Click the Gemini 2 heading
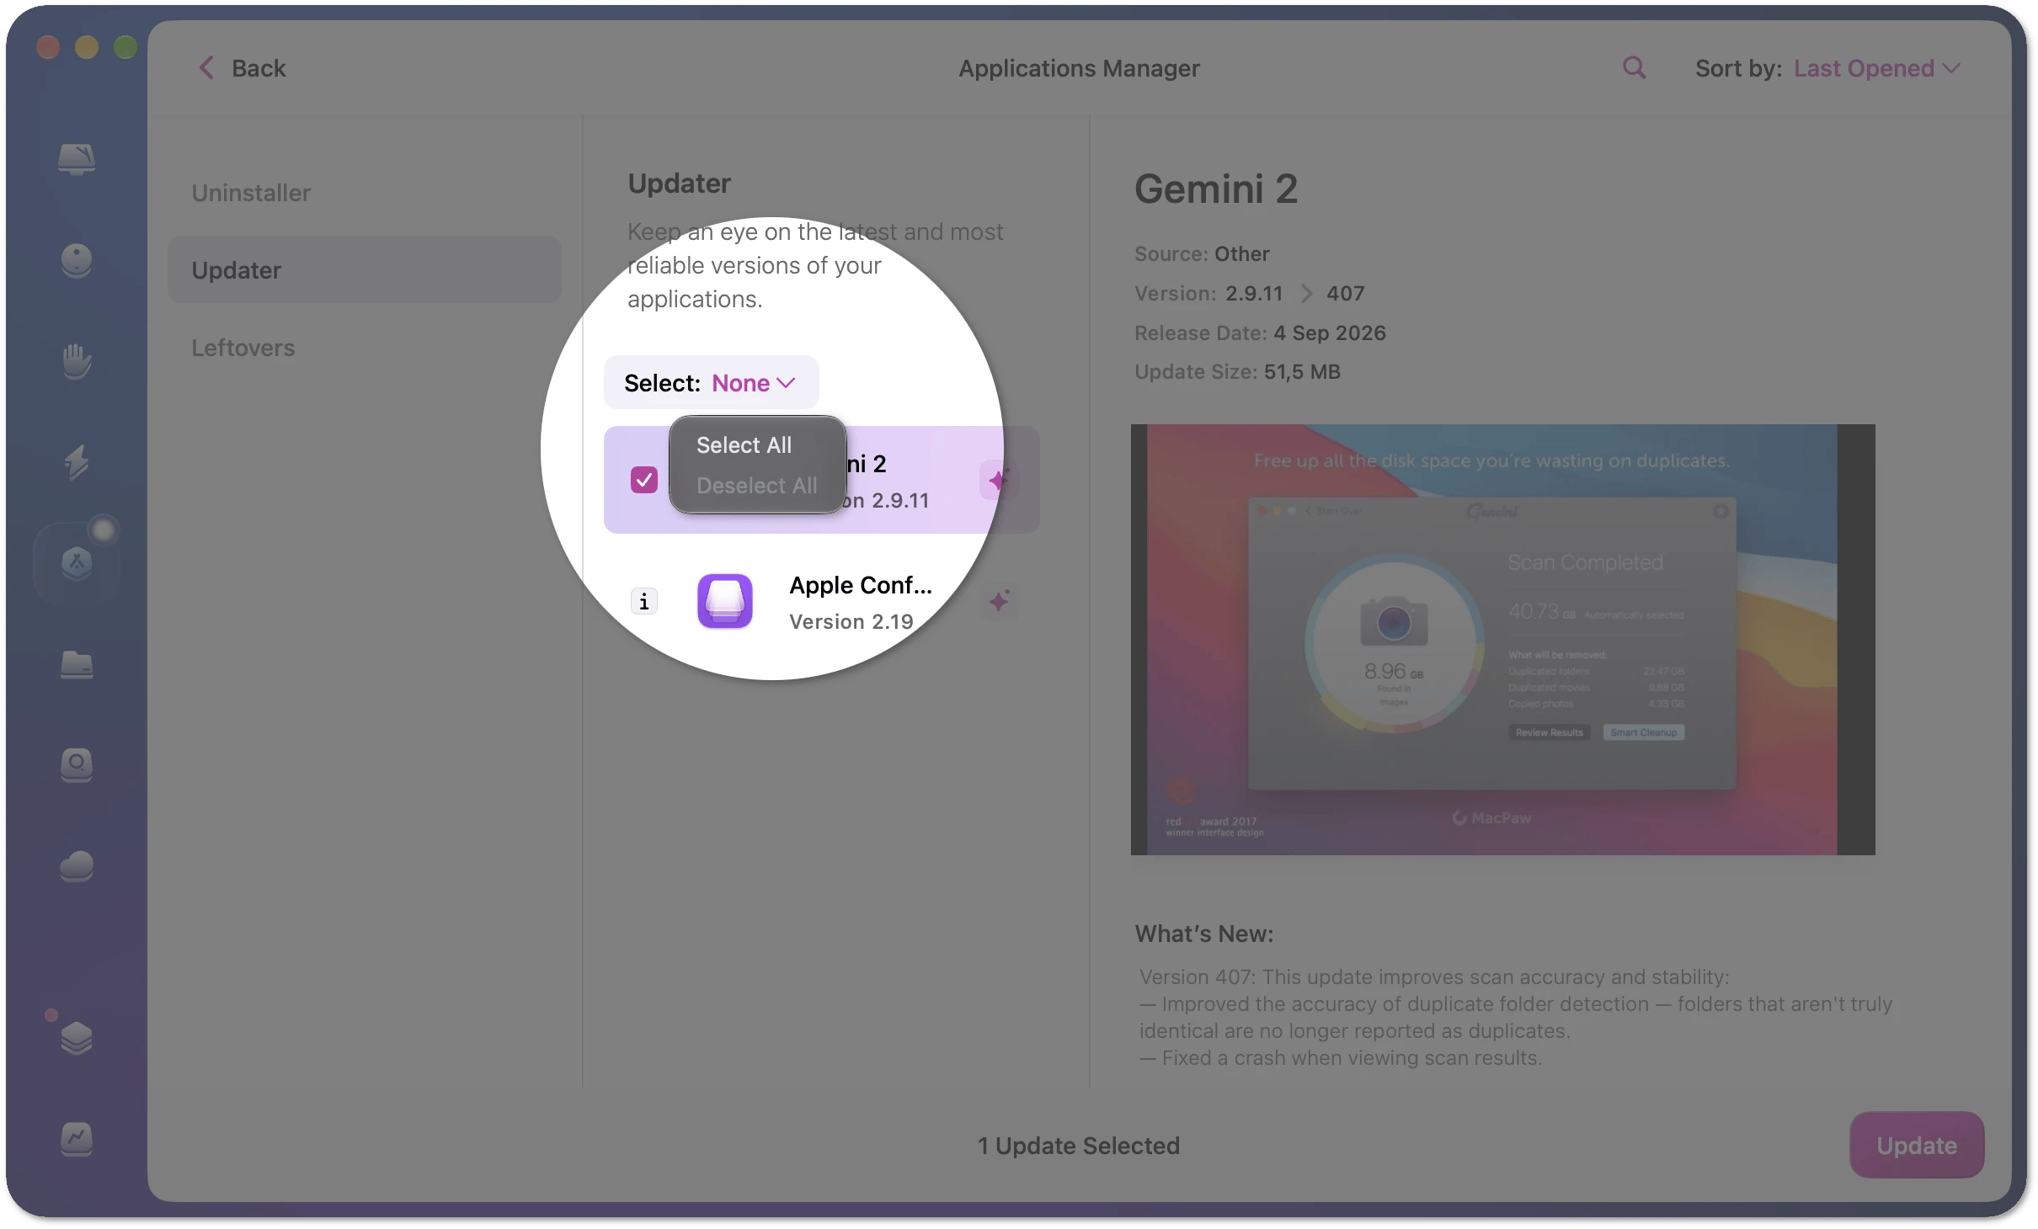This screenshot has height=1229, width=2038. [x=1216, y=189]
